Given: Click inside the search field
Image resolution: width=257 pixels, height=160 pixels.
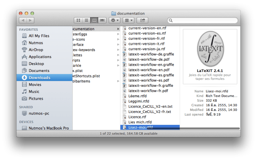Looking at the screenshot, I should [x=203, y=20].
